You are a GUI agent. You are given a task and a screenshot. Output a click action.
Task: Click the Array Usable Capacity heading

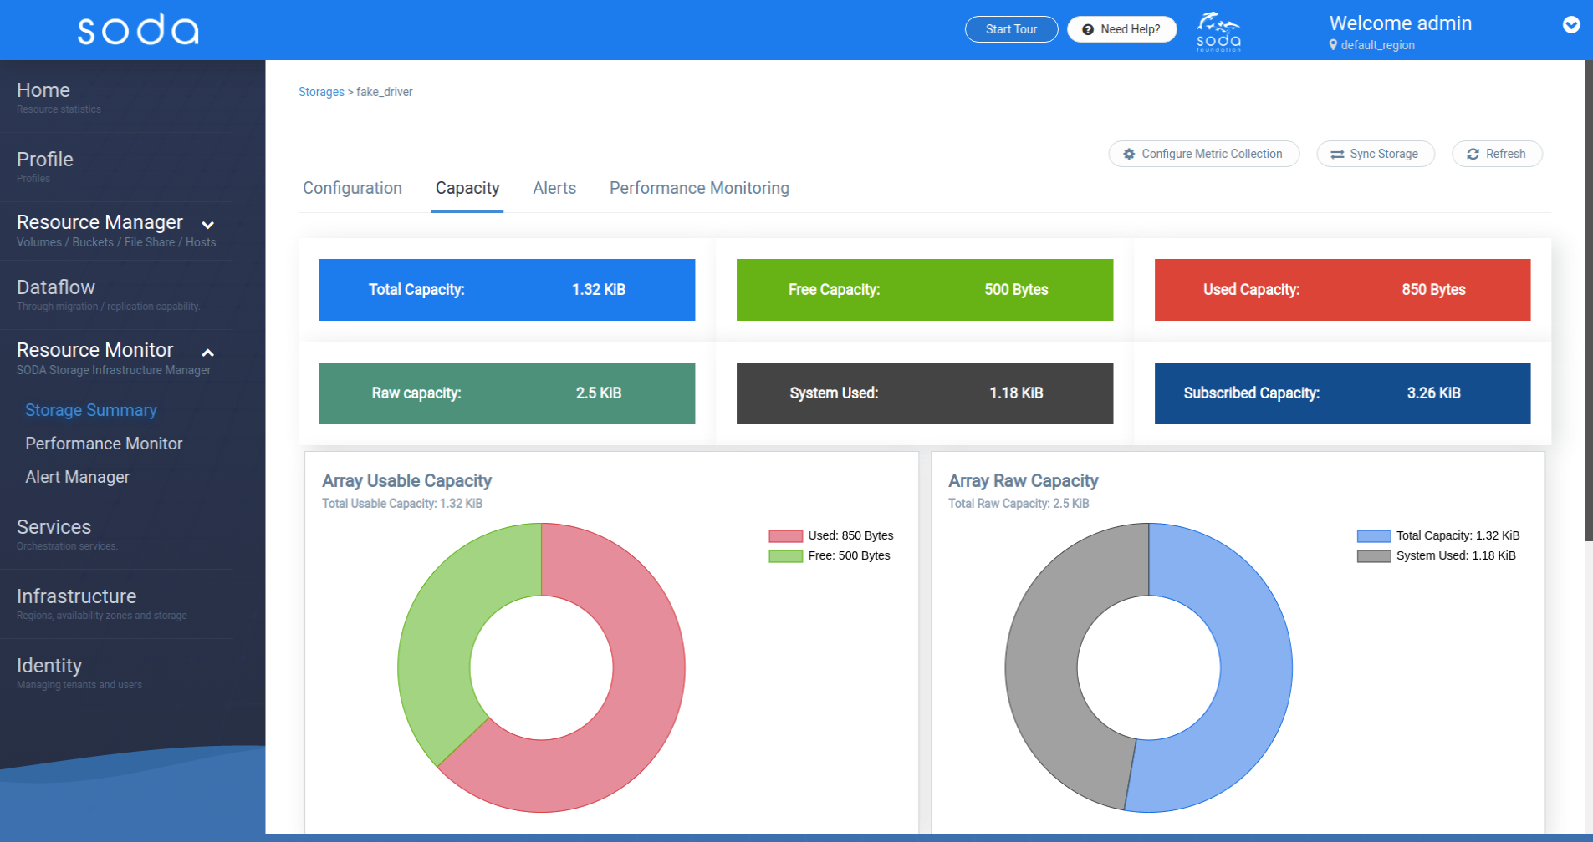(x=406, y=481)
